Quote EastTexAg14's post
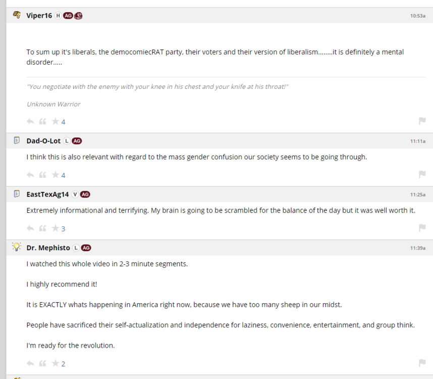The width and height of the screenshot is (433, 379). tap(43, 228)
